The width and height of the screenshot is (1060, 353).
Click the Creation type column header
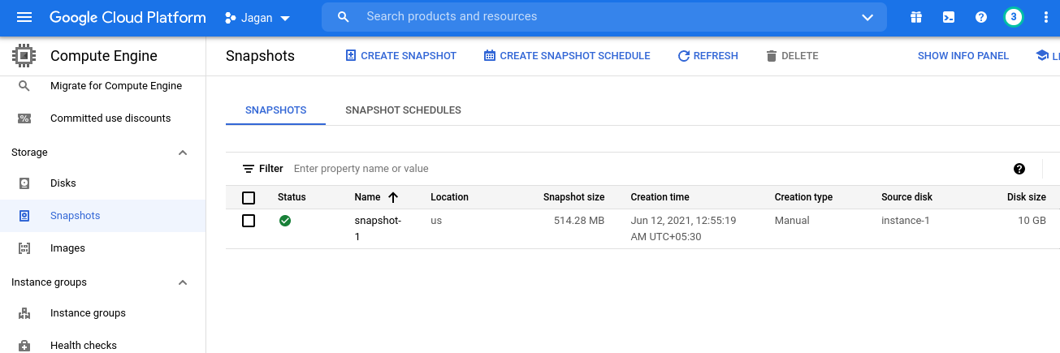(803, 197)
